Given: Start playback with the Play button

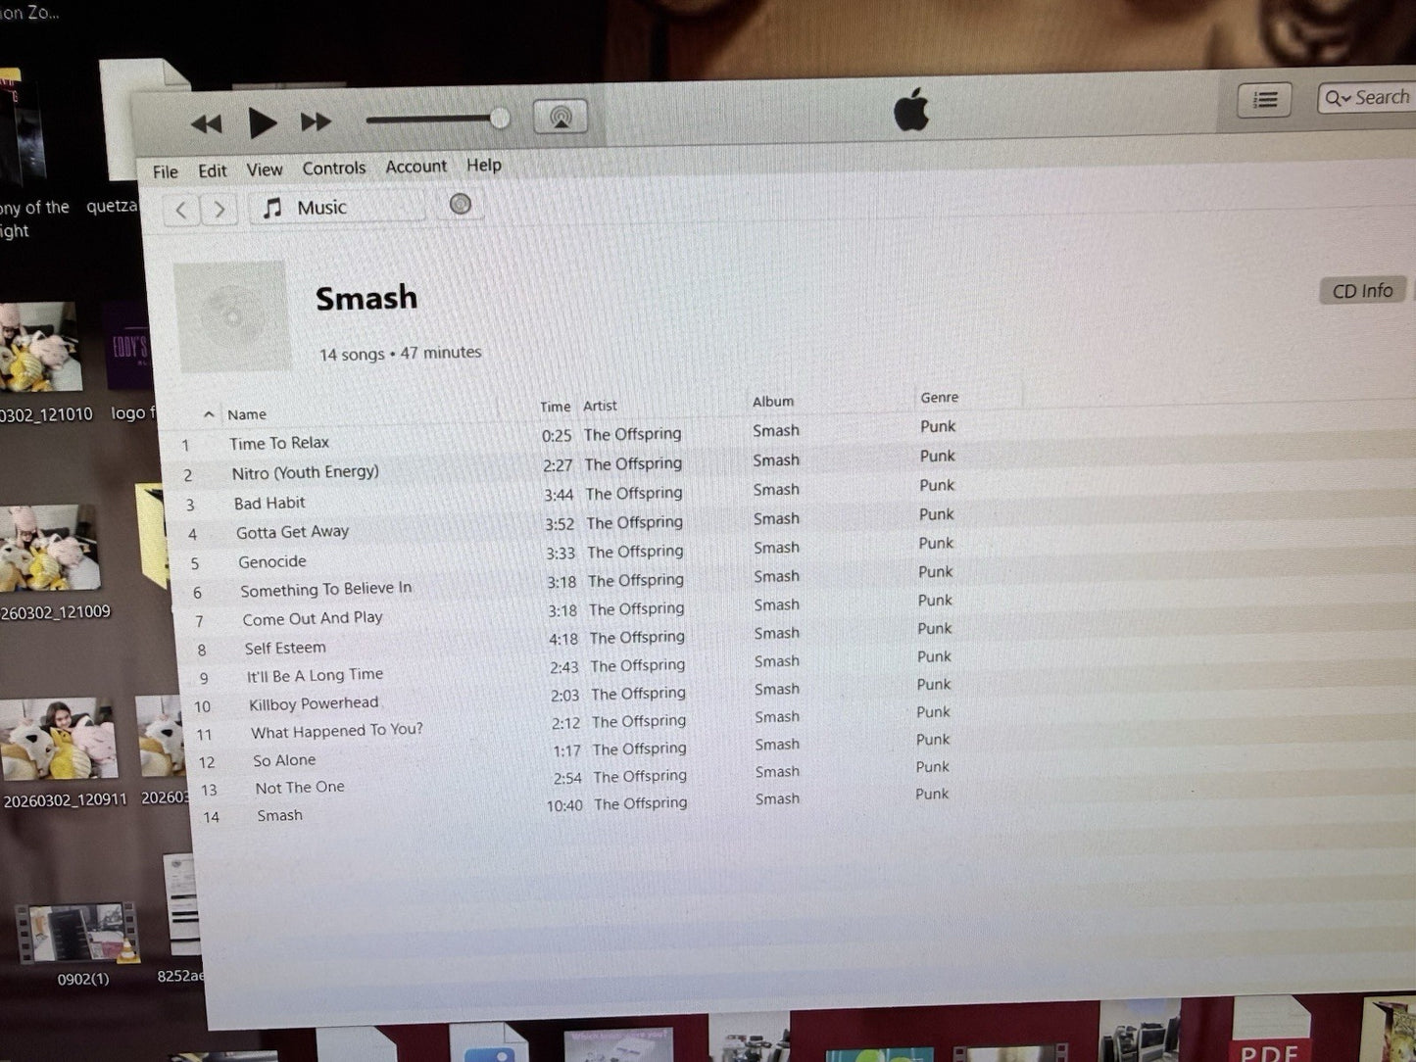Looking at the screenshot, I should (x=262, y=122).
